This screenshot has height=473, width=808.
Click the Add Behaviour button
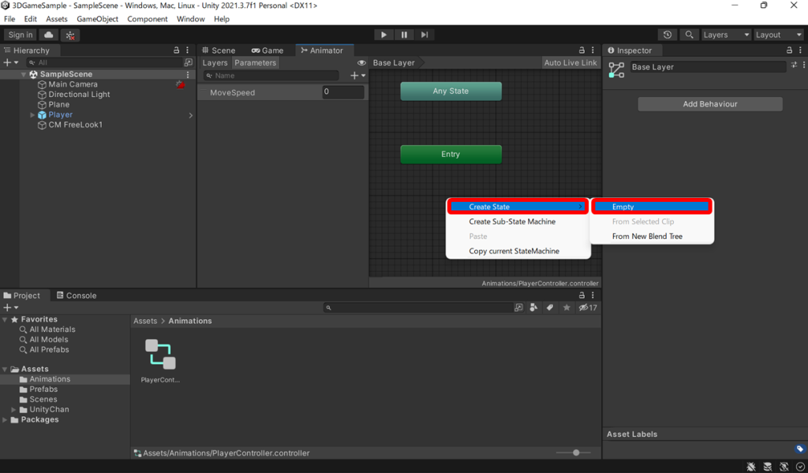709,104
